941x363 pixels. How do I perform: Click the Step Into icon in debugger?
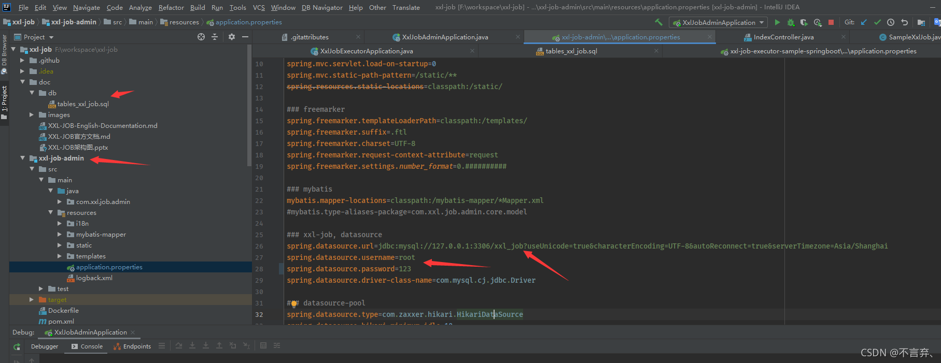tap(192, 345)
